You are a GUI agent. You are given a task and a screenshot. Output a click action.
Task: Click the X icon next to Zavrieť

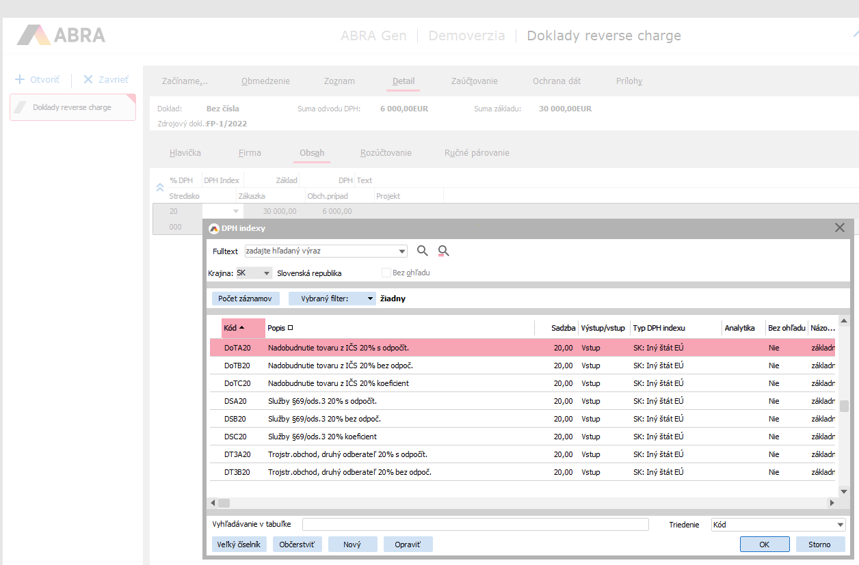[x=88, y=79]
